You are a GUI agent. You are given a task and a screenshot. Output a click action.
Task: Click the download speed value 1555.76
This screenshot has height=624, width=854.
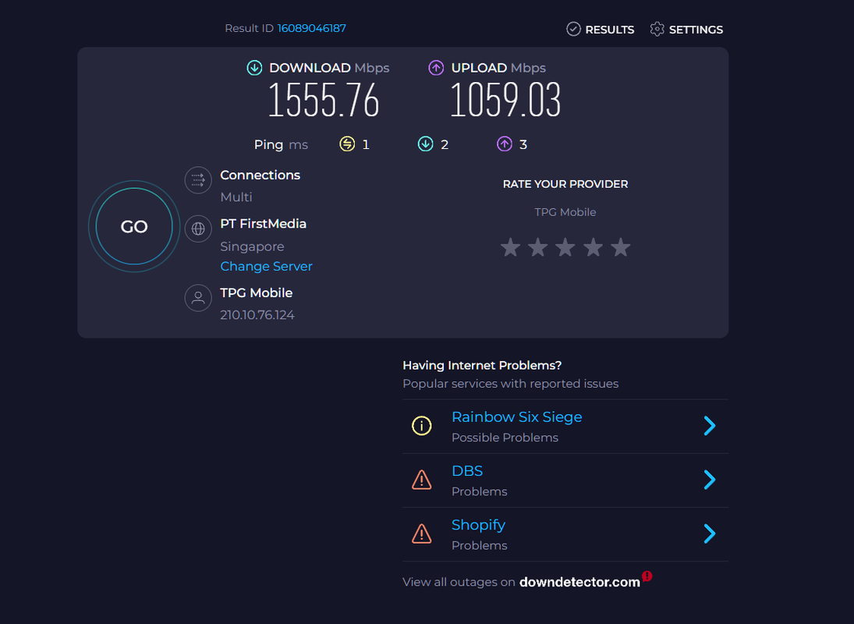pos(324,100)
